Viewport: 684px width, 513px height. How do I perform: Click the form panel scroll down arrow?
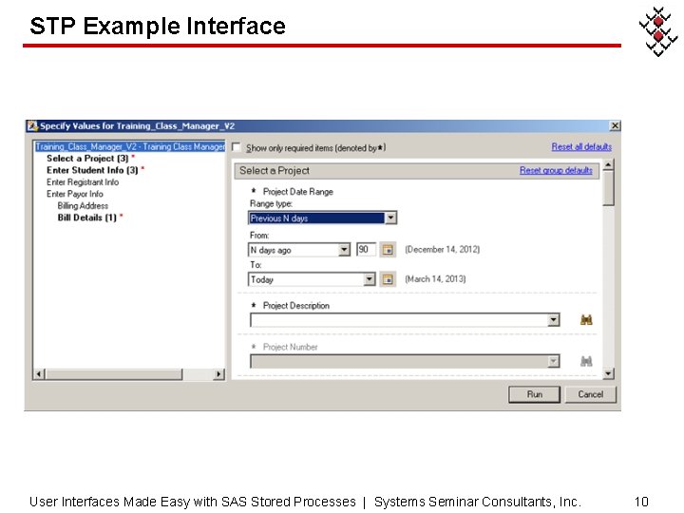(x=608, y=373)
